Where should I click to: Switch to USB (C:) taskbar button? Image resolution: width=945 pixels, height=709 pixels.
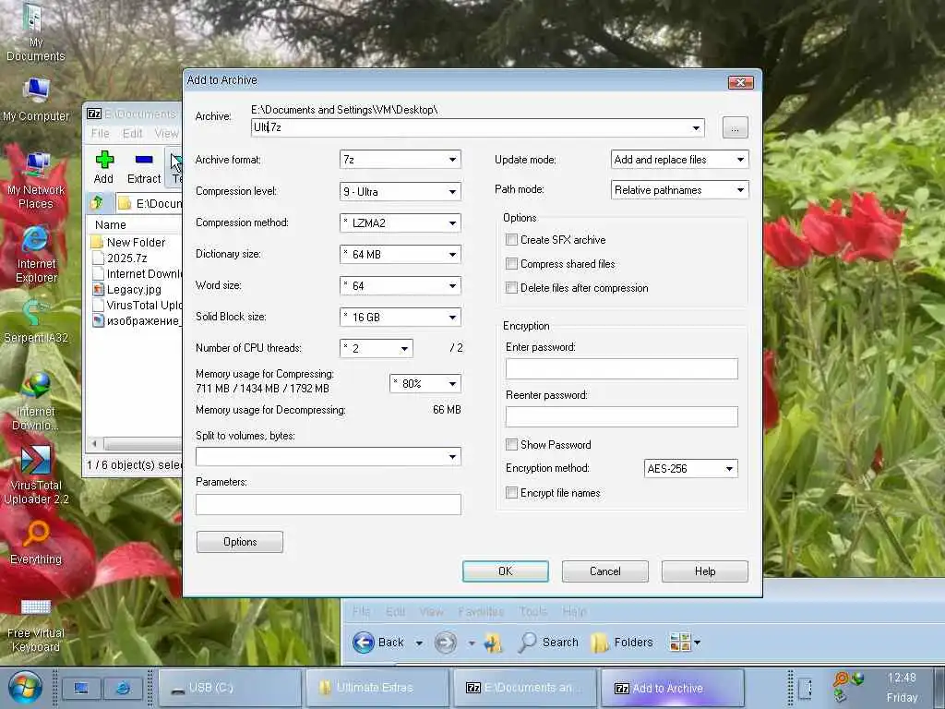coord(230,688)
